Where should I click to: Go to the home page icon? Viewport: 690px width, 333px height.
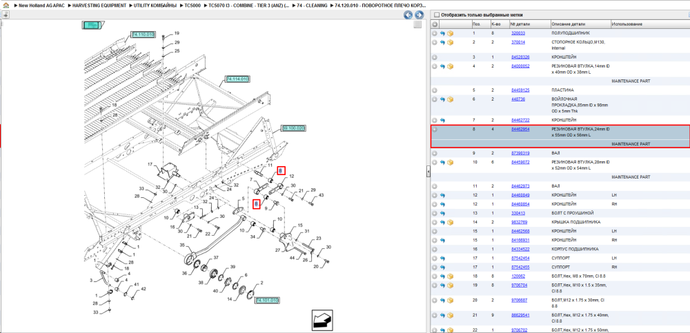click(6, 6)
